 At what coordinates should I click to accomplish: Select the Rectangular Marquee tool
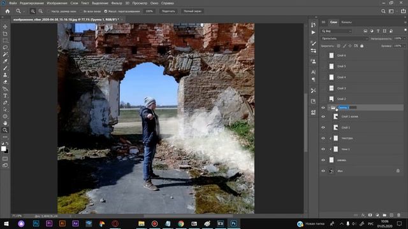point(5,41)
